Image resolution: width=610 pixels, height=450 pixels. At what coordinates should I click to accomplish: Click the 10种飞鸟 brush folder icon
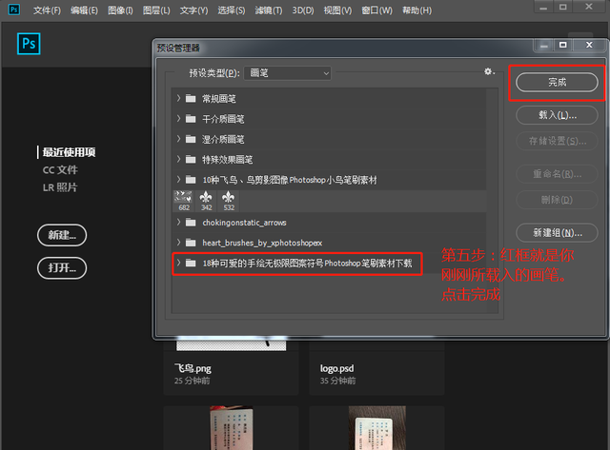[x=191, y=180]
